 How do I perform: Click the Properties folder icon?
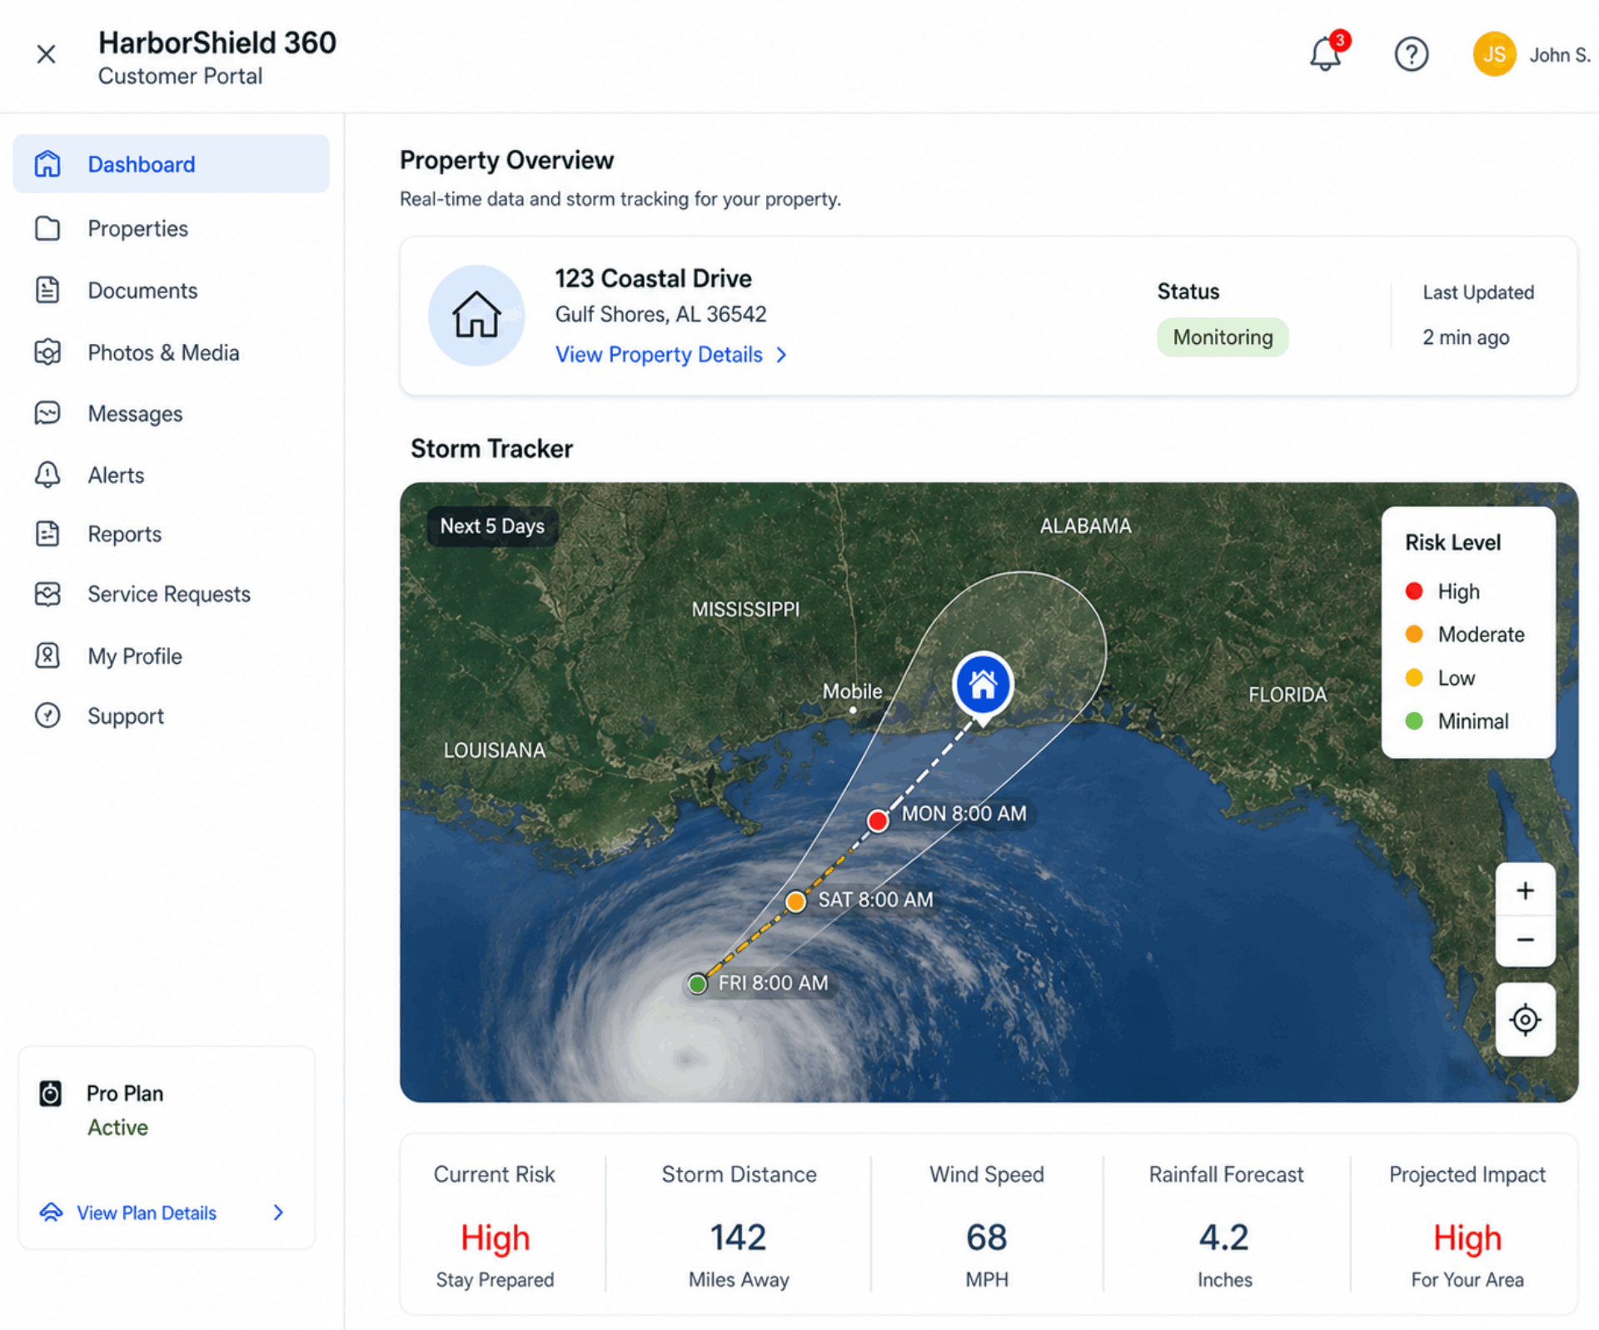[x=47, y=228]
